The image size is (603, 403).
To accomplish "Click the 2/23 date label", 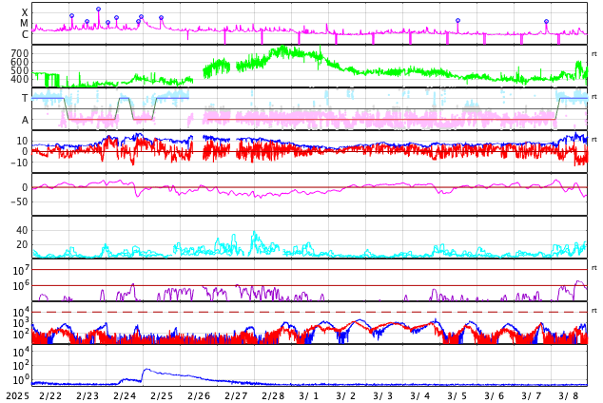I will (x=88, y=396).
